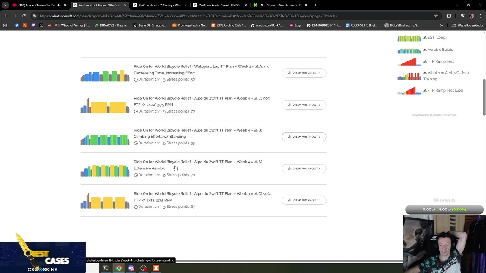The image size is (486, 273).
Task: Open the Zwift orange Z taskbar icon
Action: [x=156, y=268]
